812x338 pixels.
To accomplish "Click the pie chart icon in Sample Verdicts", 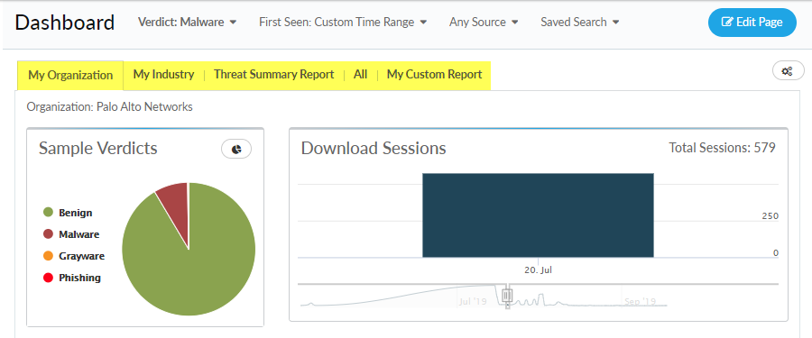I will (236, 149).
